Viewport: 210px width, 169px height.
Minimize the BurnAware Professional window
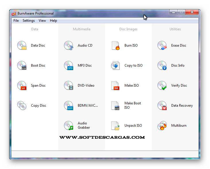coord(174,12)
